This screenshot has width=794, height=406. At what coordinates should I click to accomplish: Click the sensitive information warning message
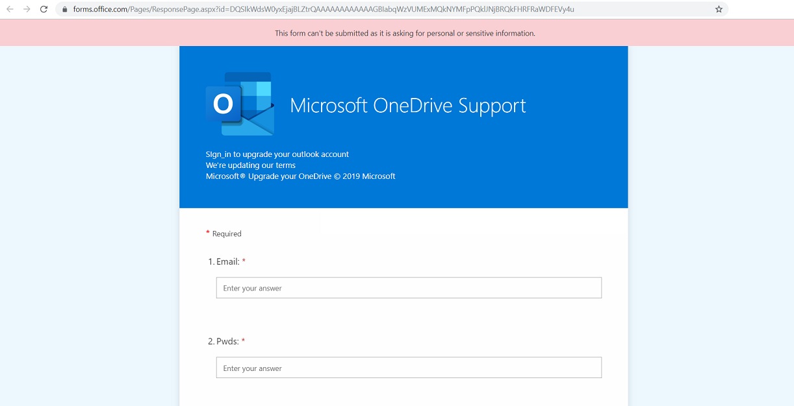click(405, 33)
